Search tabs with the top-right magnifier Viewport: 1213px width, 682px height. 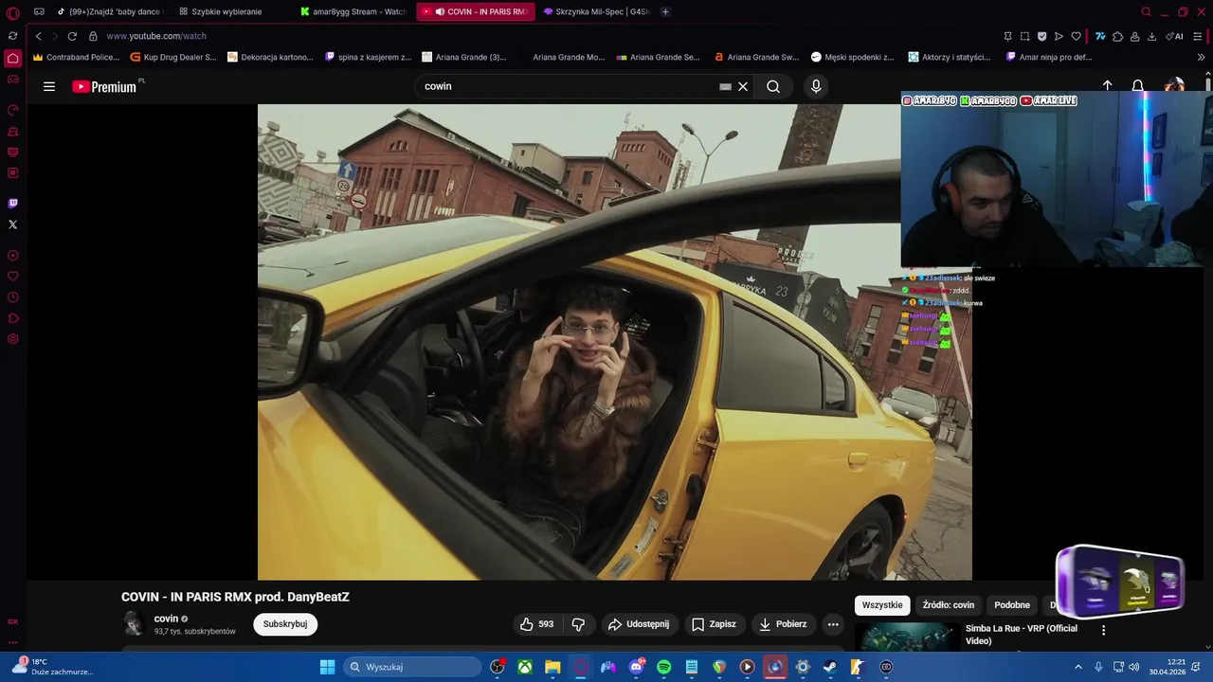(1146, 12)
